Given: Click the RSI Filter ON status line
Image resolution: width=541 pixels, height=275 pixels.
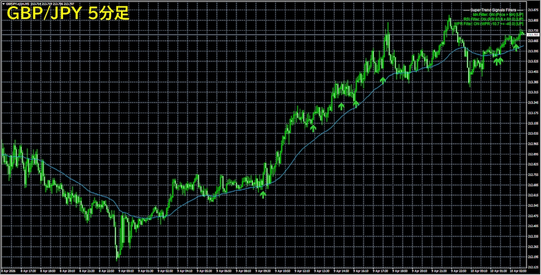Looking at the screenshot, I should 494,20.
